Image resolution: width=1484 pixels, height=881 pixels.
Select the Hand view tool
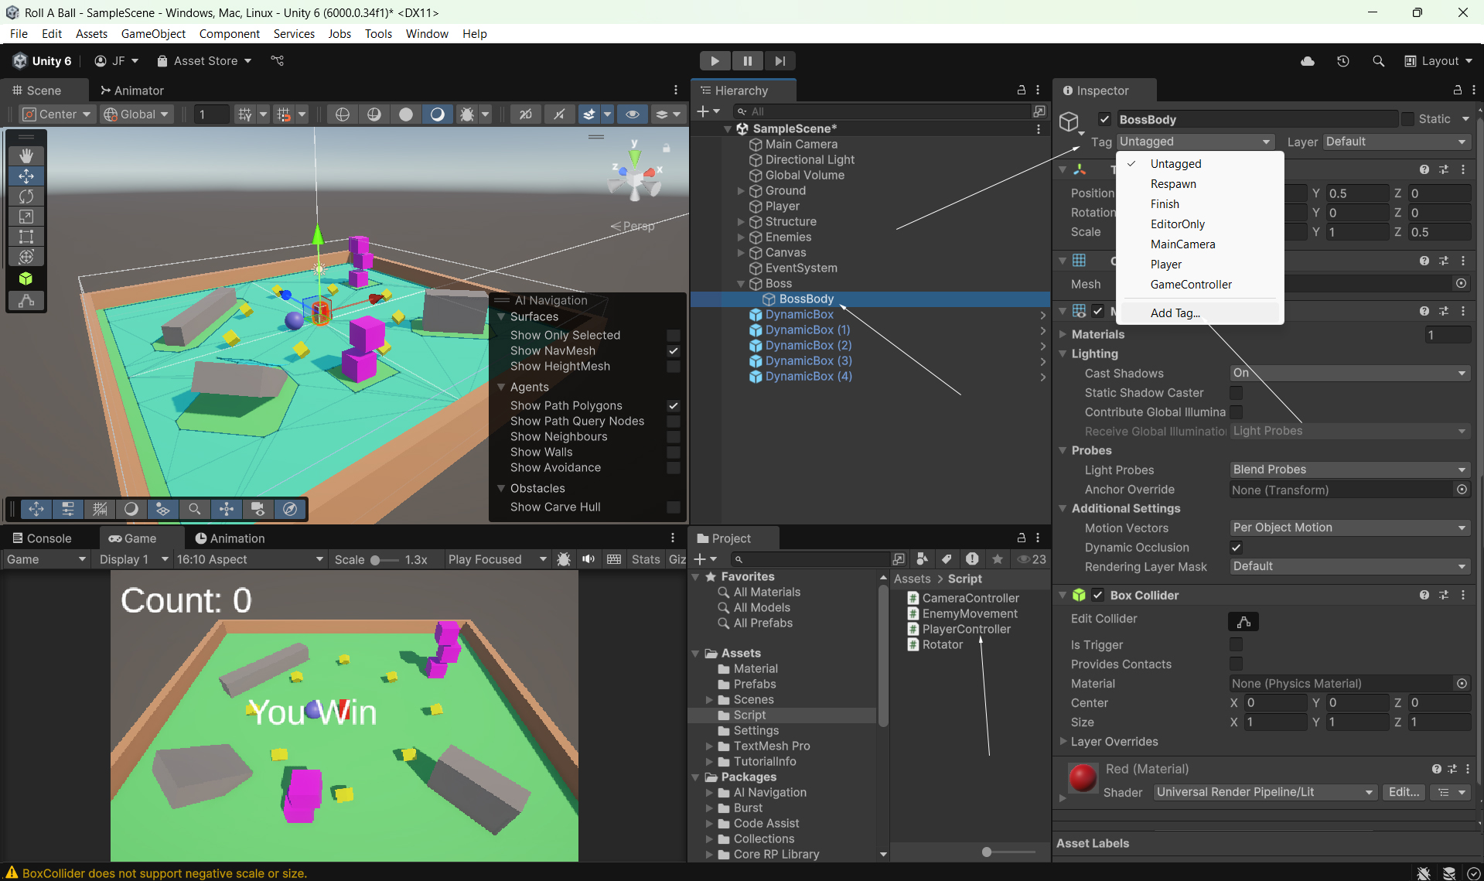tap(26, 155)
